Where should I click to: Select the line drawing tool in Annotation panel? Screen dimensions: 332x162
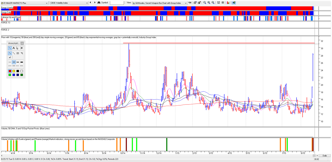coord(10,48)
